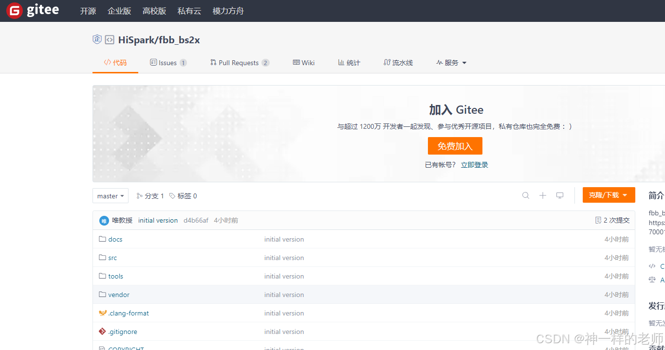665x350 pixels.
Task: Open the 流水线 tab
Action: (x=398, y=63)
